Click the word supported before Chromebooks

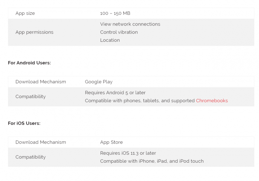coord(183,101)
